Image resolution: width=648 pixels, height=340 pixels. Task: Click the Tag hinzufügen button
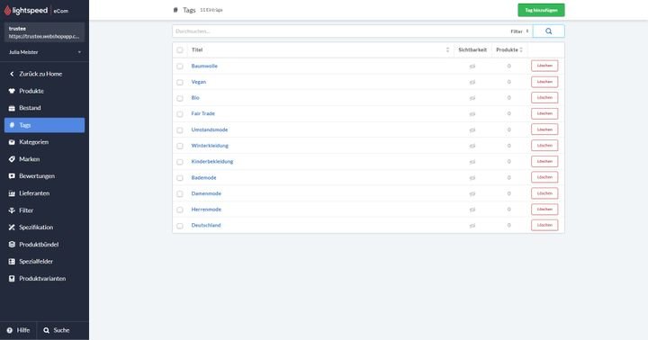tap(541, 10)
